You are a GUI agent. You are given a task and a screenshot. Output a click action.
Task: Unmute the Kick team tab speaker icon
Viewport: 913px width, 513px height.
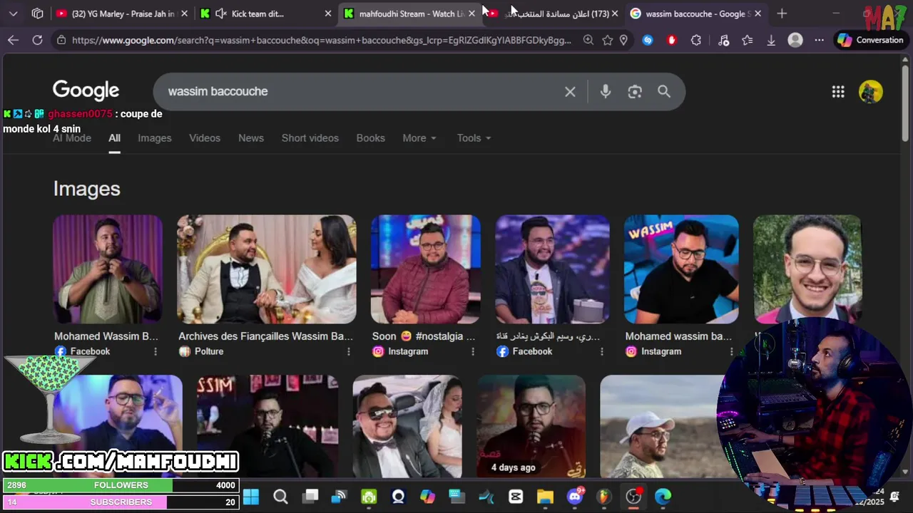[x=221, y=14]
